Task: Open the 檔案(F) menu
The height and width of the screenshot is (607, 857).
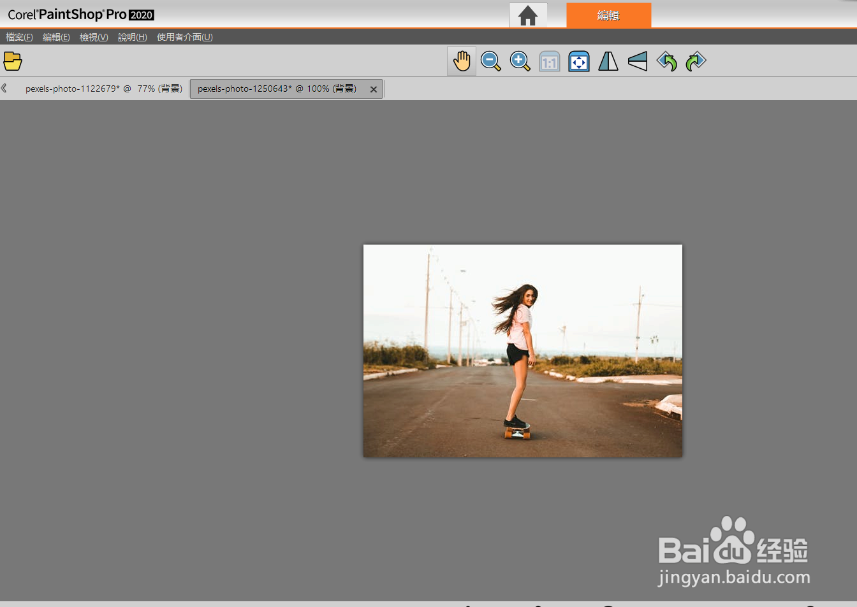Action: 19,37
